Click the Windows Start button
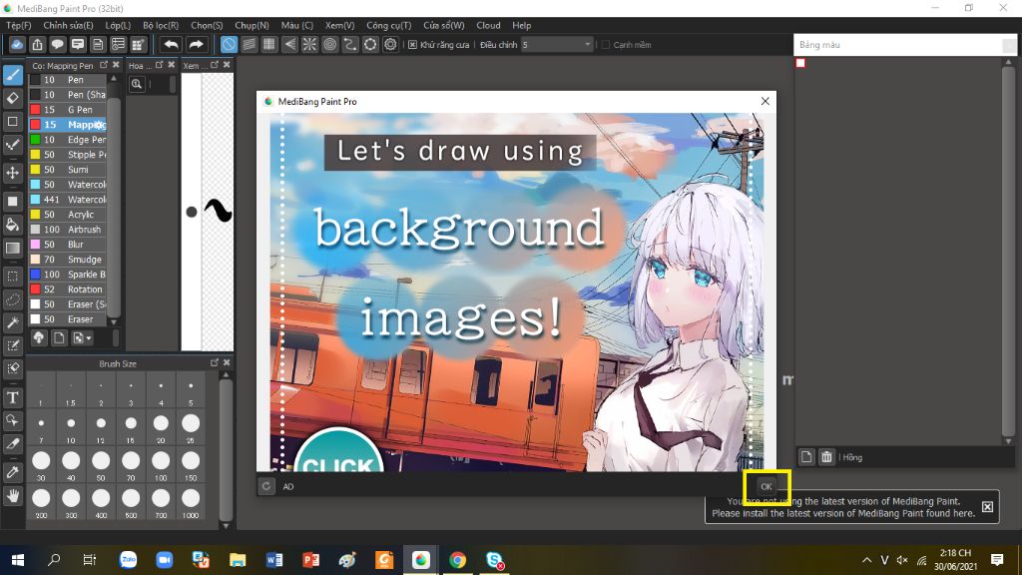The image size is (1022, 575). click(18, 560)
